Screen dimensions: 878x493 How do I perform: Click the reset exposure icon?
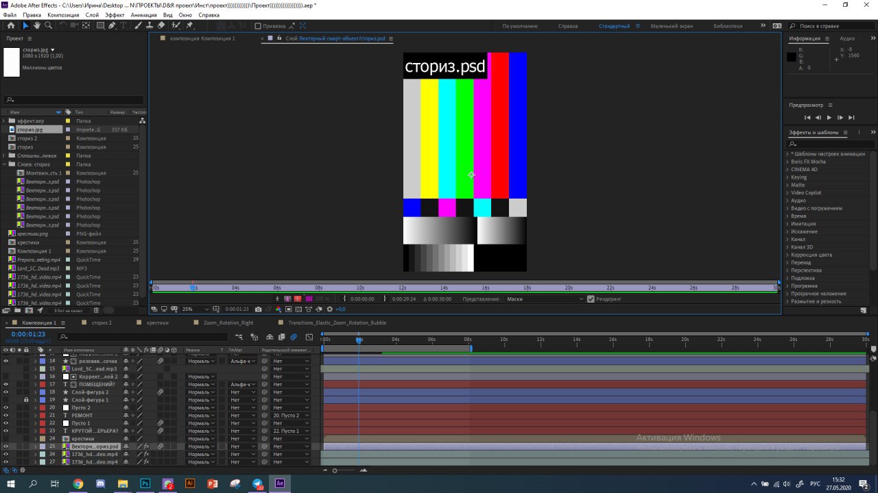(x=329, y=309)
